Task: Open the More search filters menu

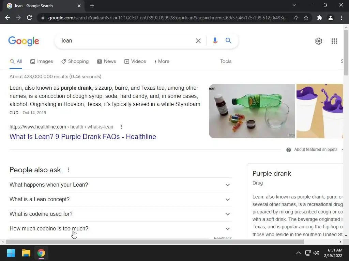Action: 162,62
